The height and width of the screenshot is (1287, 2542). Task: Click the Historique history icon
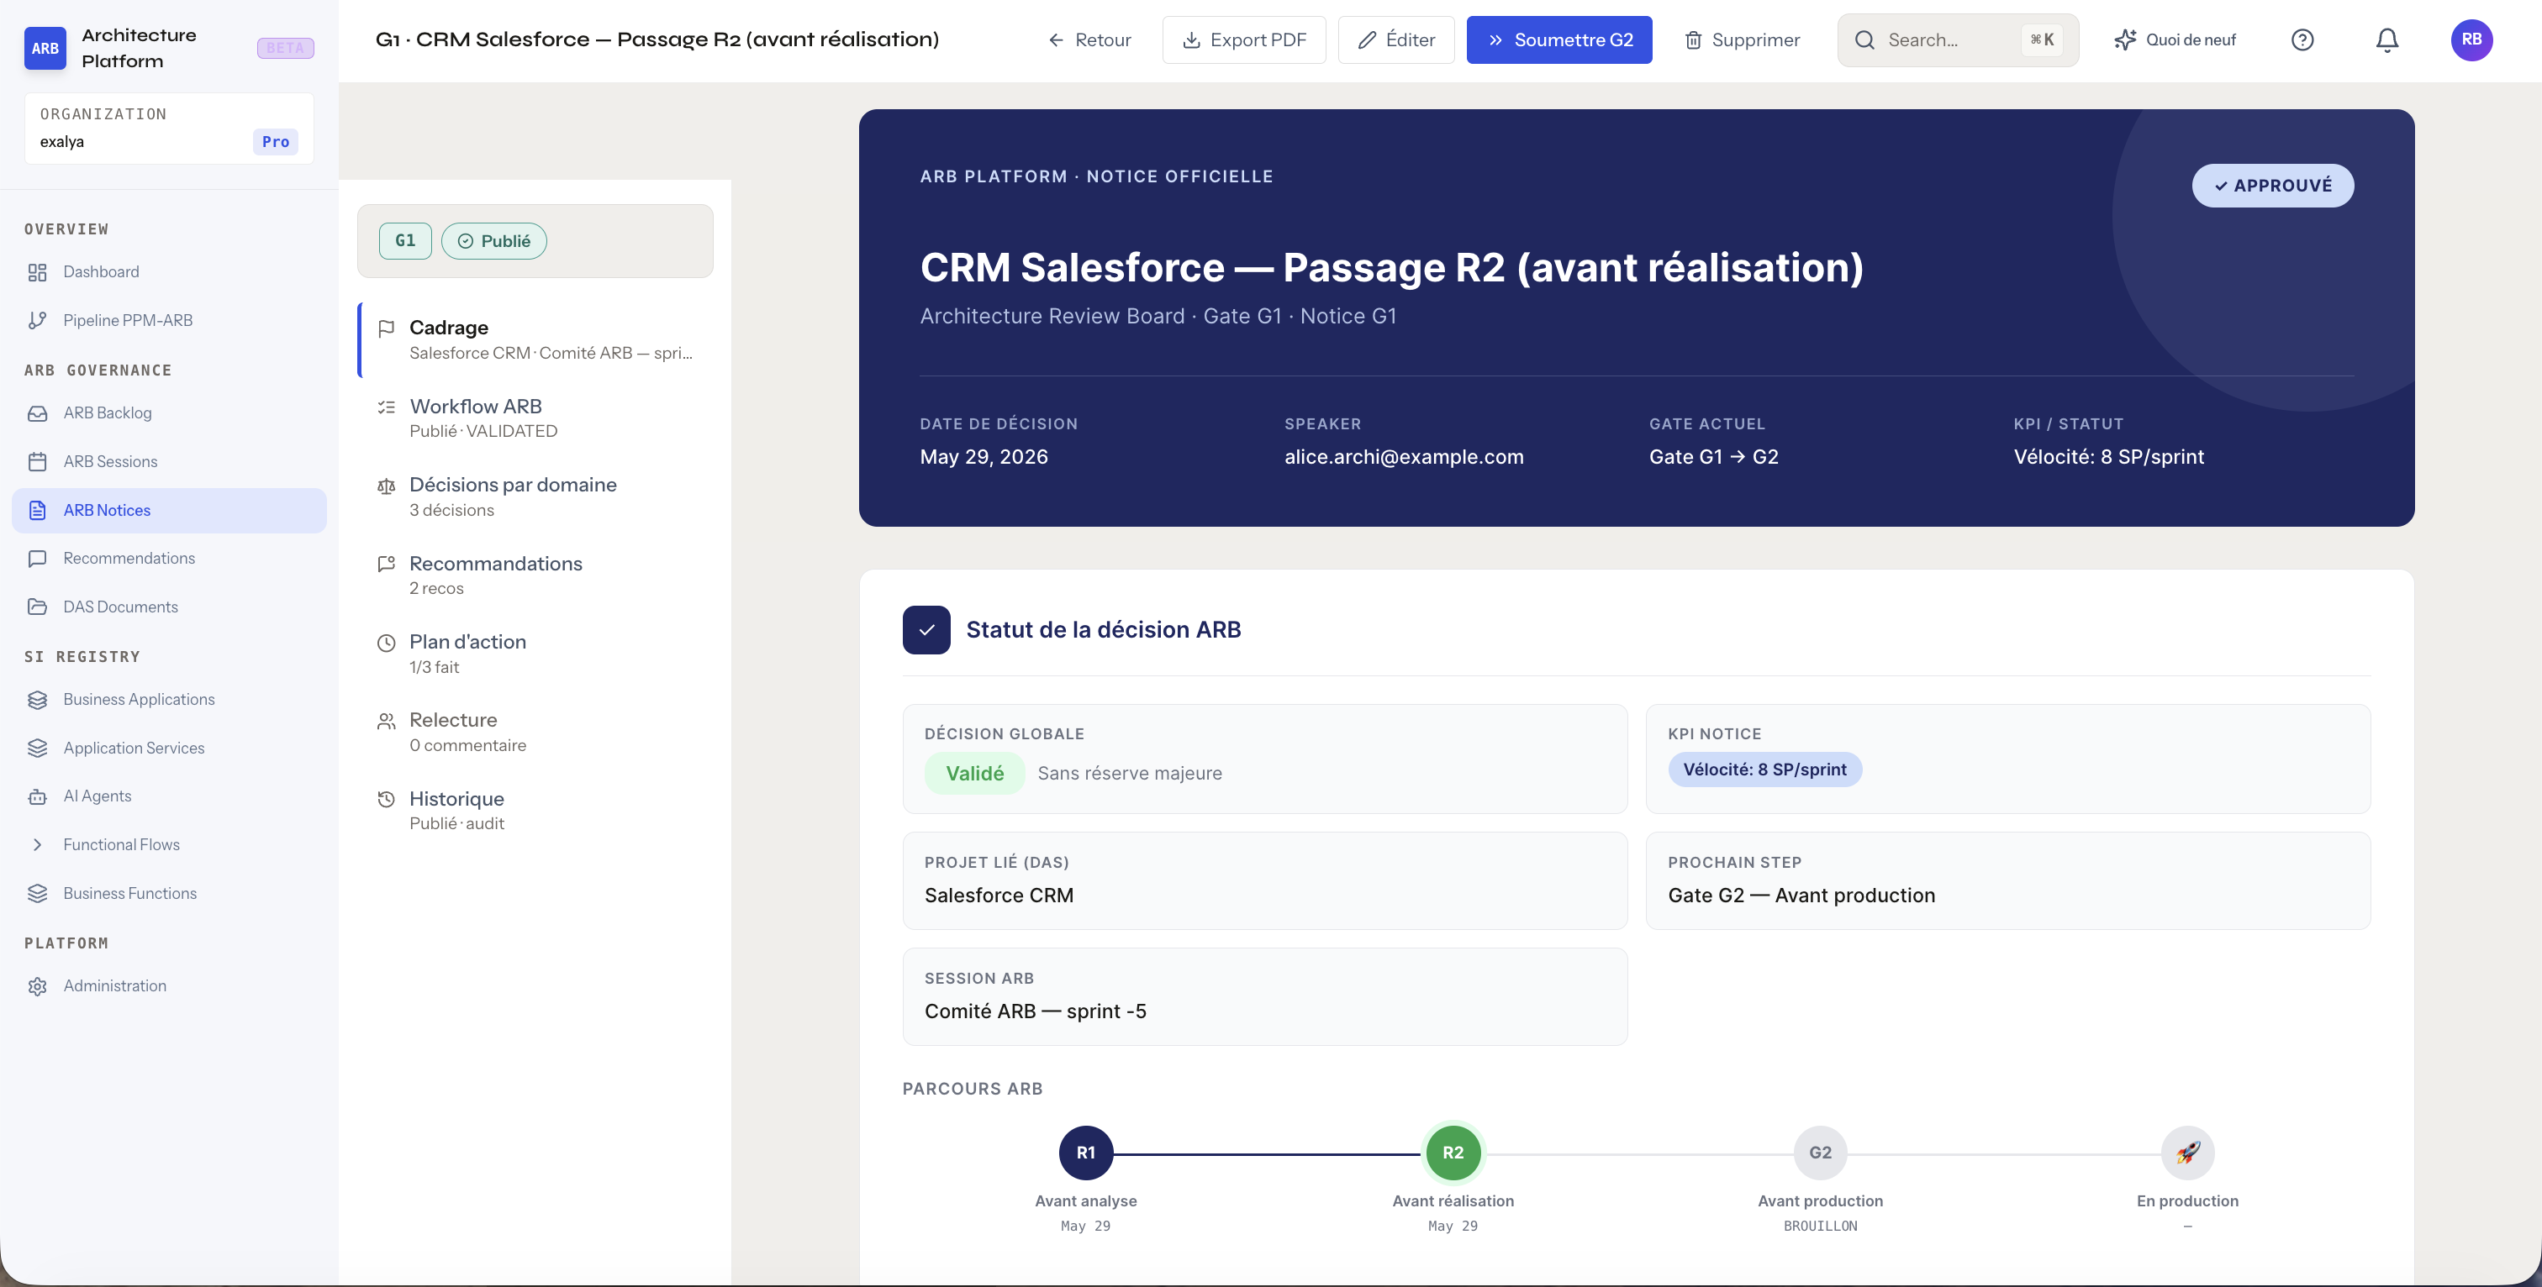point(386,800)
